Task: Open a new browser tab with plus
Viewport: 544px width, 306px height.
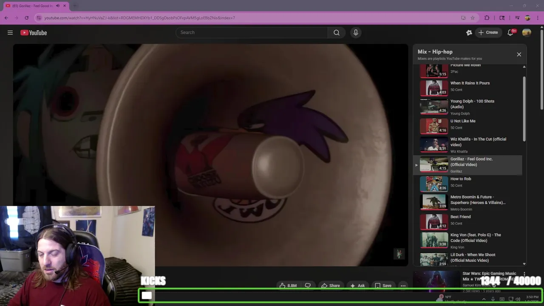Action: pyautogui.click(x=75, y=6)
